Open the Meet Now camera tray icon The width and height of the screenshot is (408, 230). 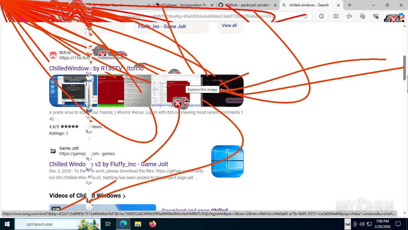click(355, 224)
